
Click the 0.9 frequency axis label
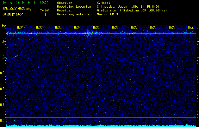(3, 73)
